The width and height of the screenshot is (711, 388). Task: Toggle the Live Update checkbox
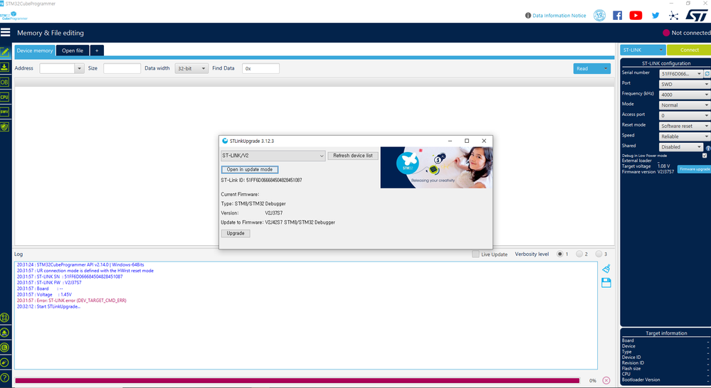coord(475,254)
